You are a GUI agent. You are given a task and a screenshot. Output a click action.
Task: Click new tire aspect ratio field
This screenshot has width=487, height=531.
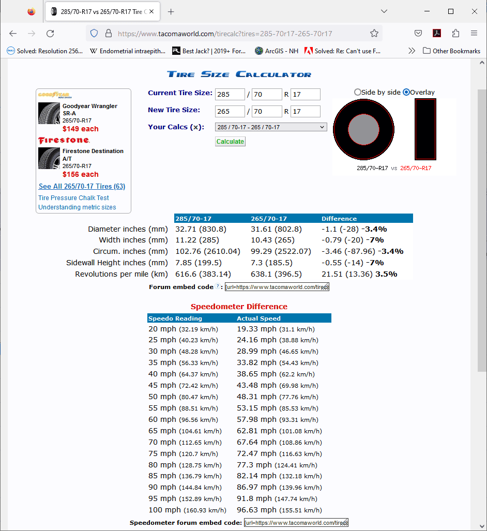[x=267, y=111]
